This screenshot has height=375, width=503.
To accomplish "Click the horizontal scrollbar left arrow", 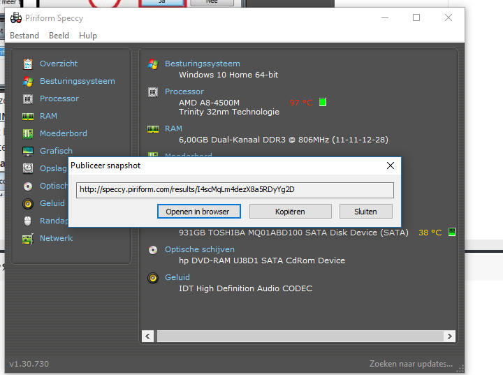I will [x=147, y=336].
